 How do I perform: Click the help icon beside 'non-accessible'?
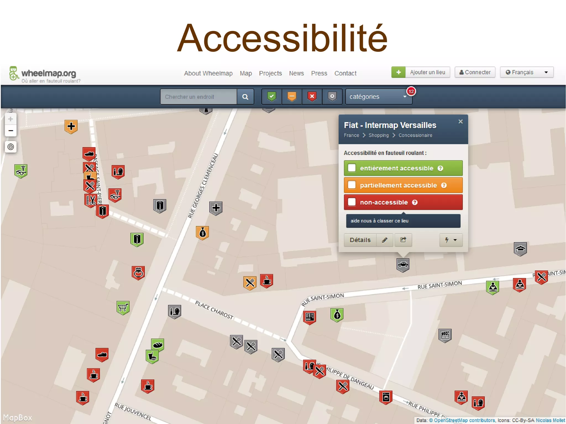(415, 202)
